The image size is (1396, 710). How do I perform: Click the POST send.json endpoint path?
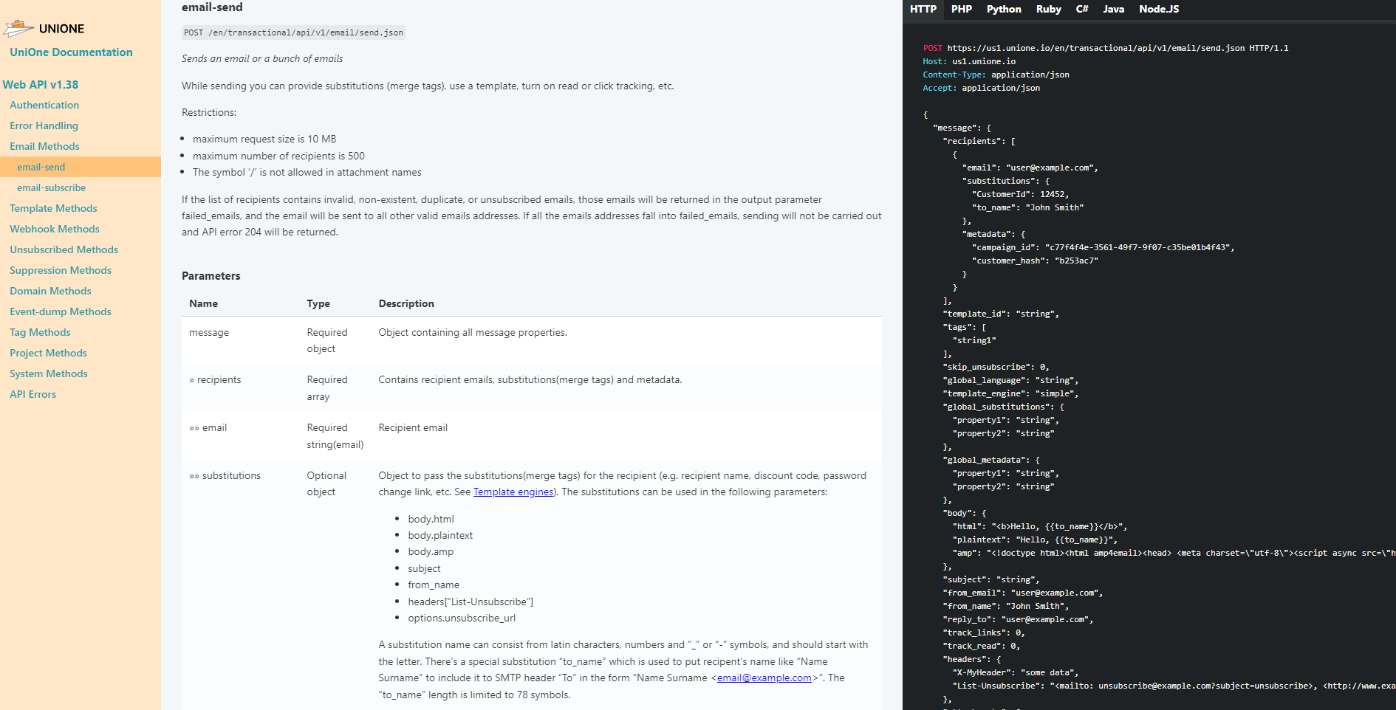click(293, 32)
